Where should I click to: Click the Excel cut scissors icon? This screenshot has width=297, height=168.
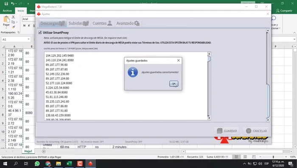(x=13, y=17)
